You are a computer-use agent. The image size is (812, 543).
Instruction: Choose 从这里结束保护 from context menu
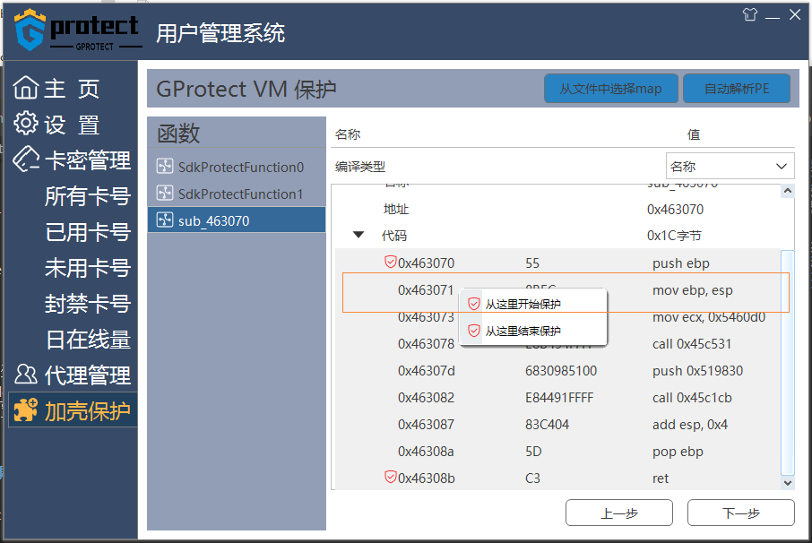(533, 331)
